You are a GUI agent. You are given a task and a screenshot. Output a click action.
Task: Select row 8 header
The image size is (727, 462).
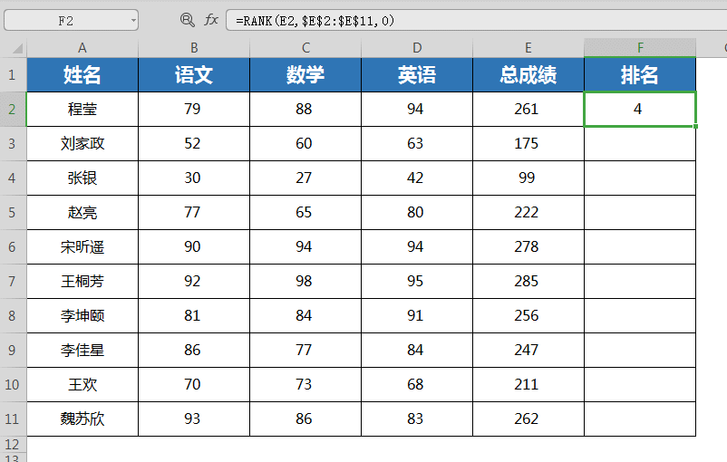click(x=13, y=315)
